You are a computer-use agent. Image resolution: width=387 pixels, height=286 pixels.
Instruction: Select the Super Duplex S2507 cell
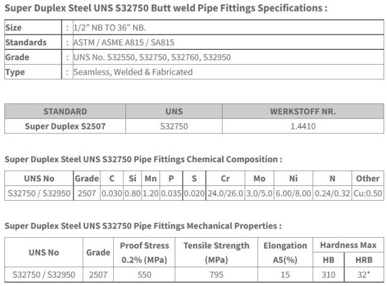[65, 126]
